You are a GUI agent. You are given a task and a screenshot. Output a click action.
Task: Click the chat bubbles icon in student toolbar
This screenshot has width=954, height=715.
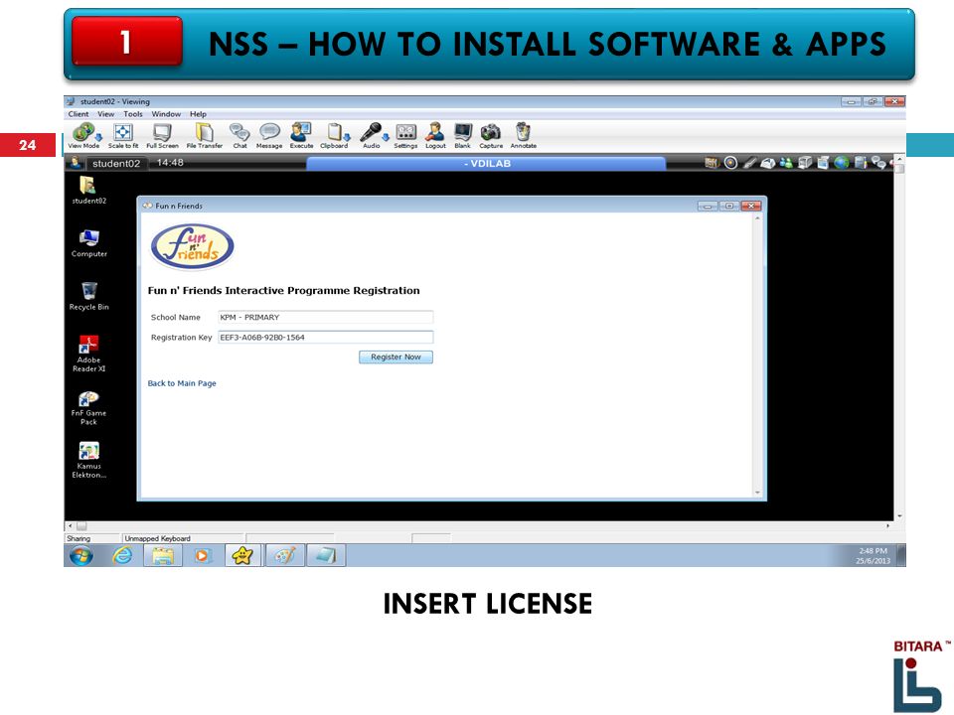point(877,162)
